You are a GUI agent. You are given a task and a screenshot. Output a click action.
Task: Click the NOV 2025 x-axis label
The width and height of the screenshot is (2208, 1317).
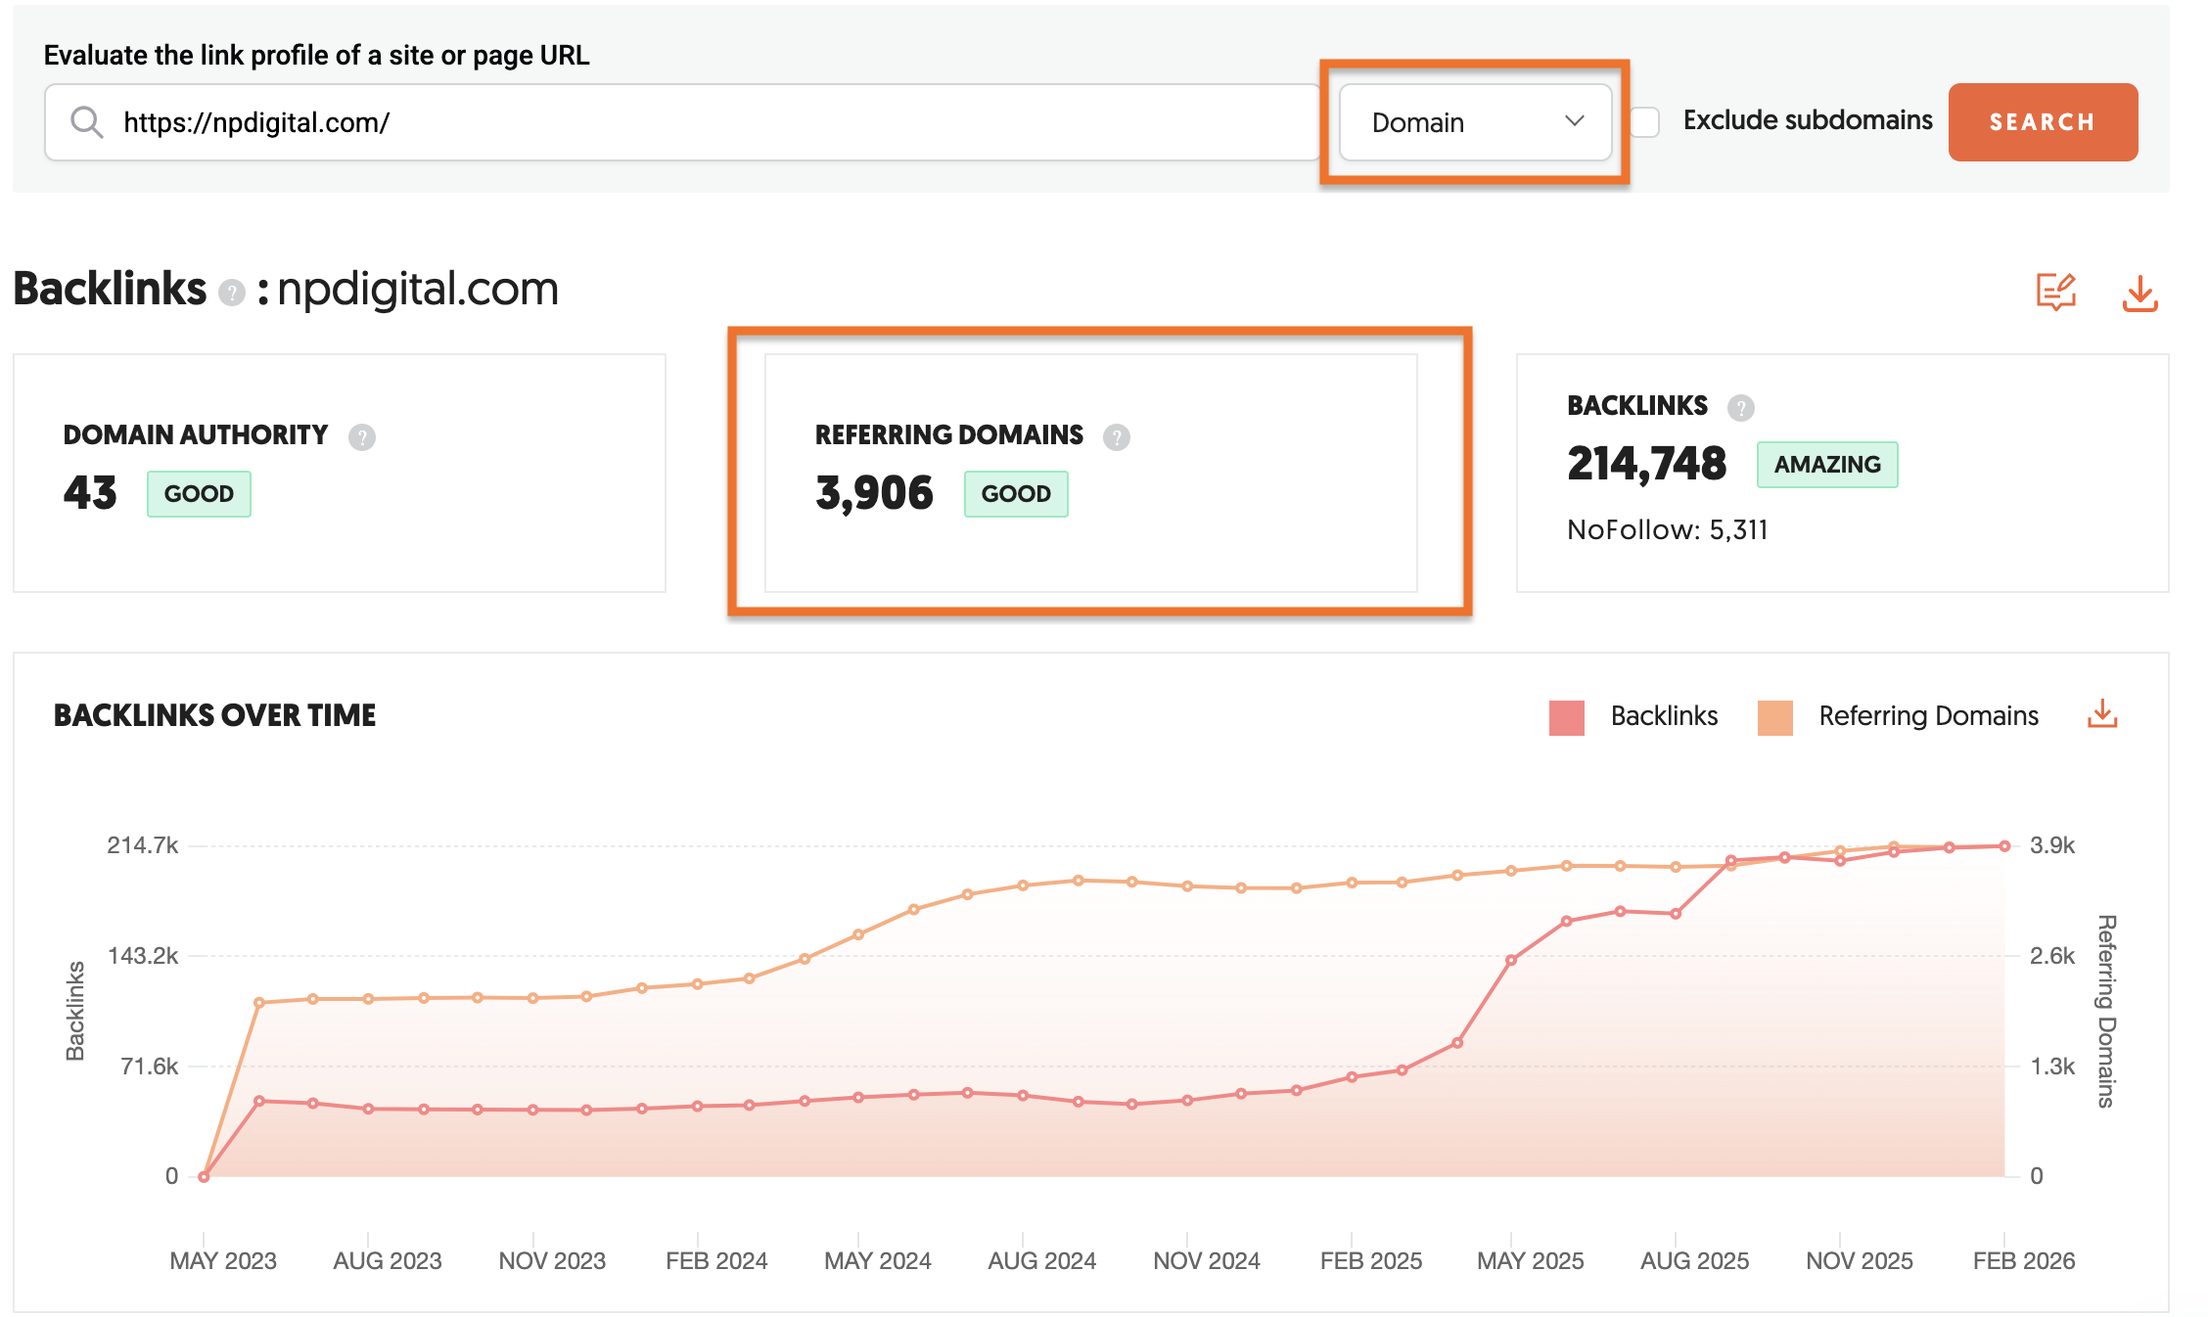click(1859, 1261)
